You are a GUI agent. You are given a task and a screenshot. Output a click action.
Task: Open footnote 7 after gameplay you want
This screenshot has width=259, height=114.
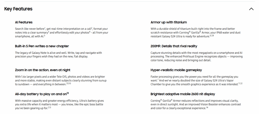pyautogui.click(x=158, y=79)
